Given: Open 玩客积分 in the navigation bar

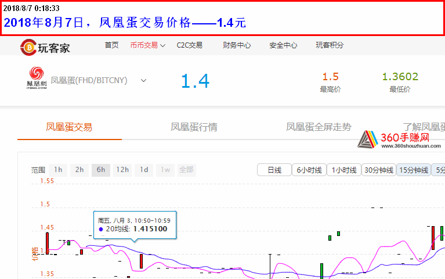Looking at the screenshot, I should point(330,45).
